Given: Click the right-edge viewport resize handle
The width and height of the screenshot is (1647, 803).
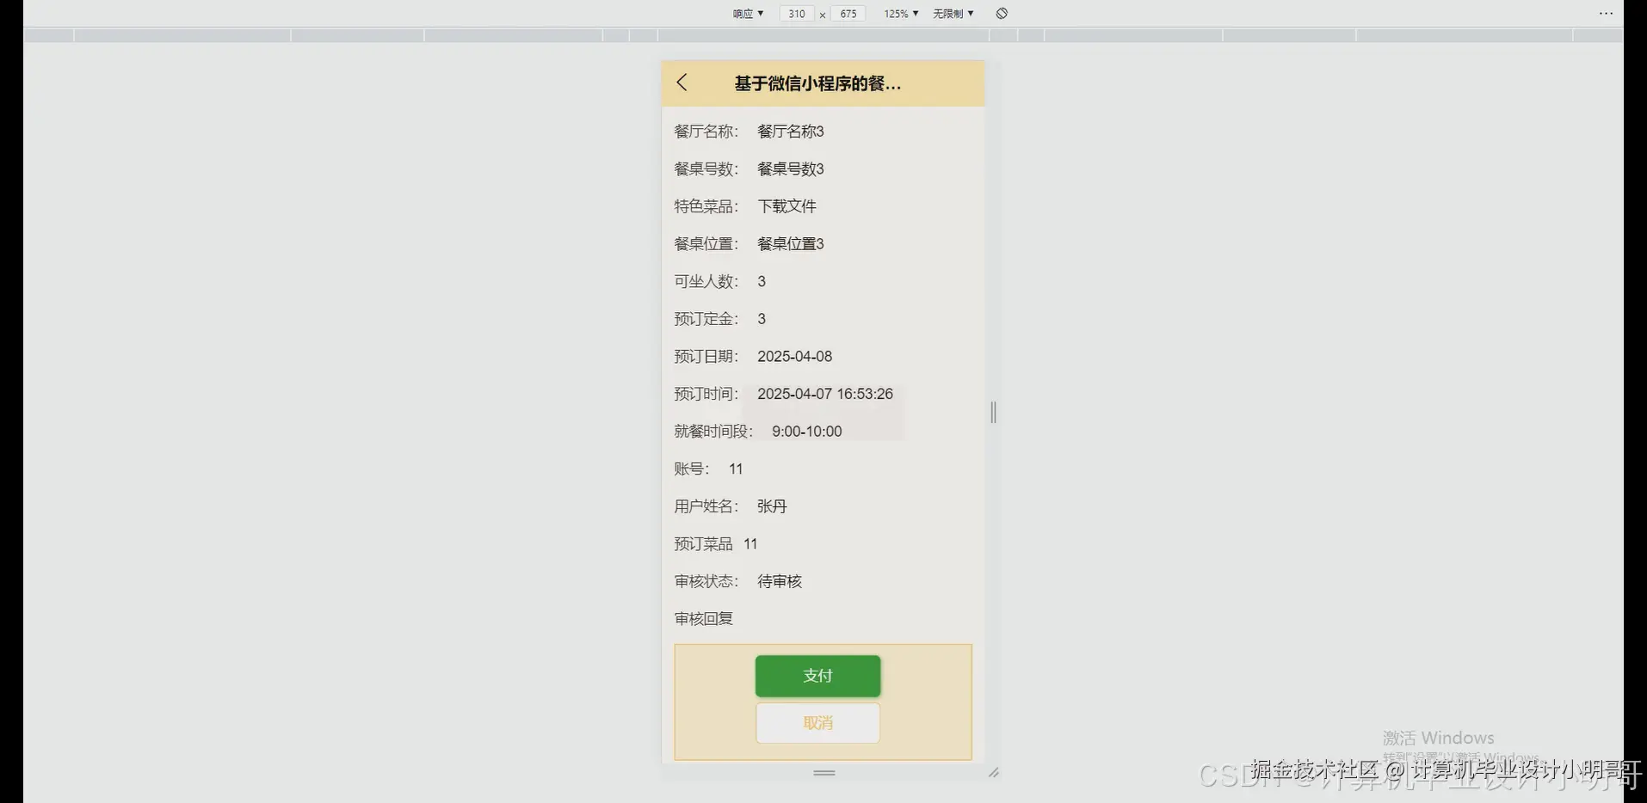Looking at the screenshot, I should point(993,413).
